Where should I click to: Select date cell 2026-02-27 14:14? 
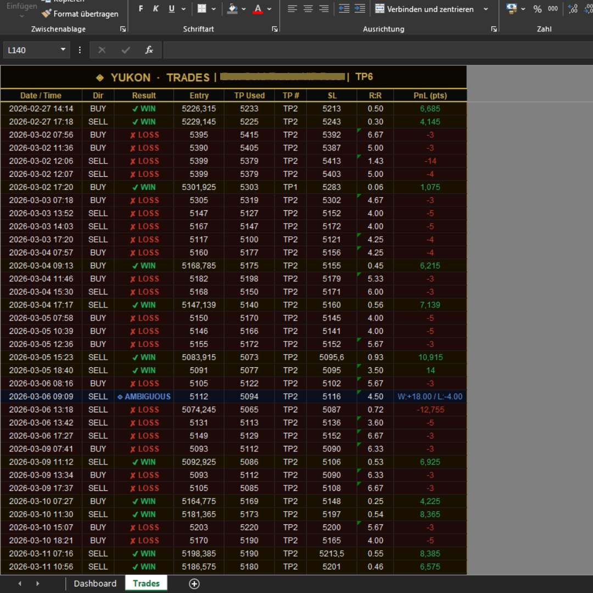coord(41,109)
